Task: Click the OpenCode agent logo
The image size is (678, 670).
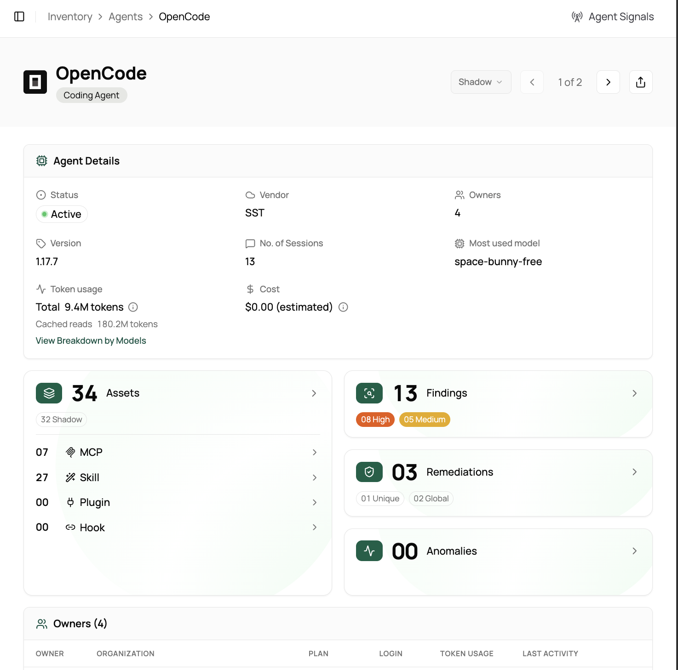Action: click(35, 82)
